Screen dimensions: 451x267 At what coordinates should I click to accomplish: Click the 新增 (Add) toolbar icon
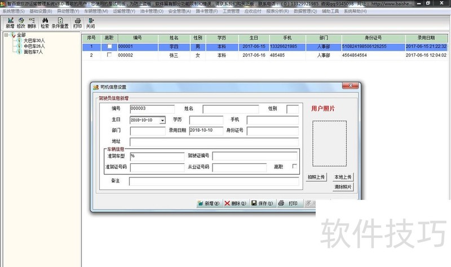(x=10, y=23)
